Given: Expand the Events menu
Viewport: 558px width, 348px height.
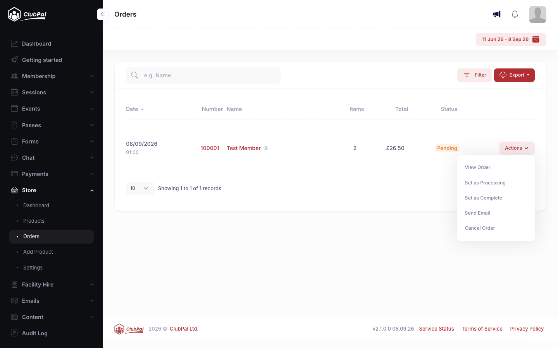Looking at the screenshot, I should pos(51,109).
